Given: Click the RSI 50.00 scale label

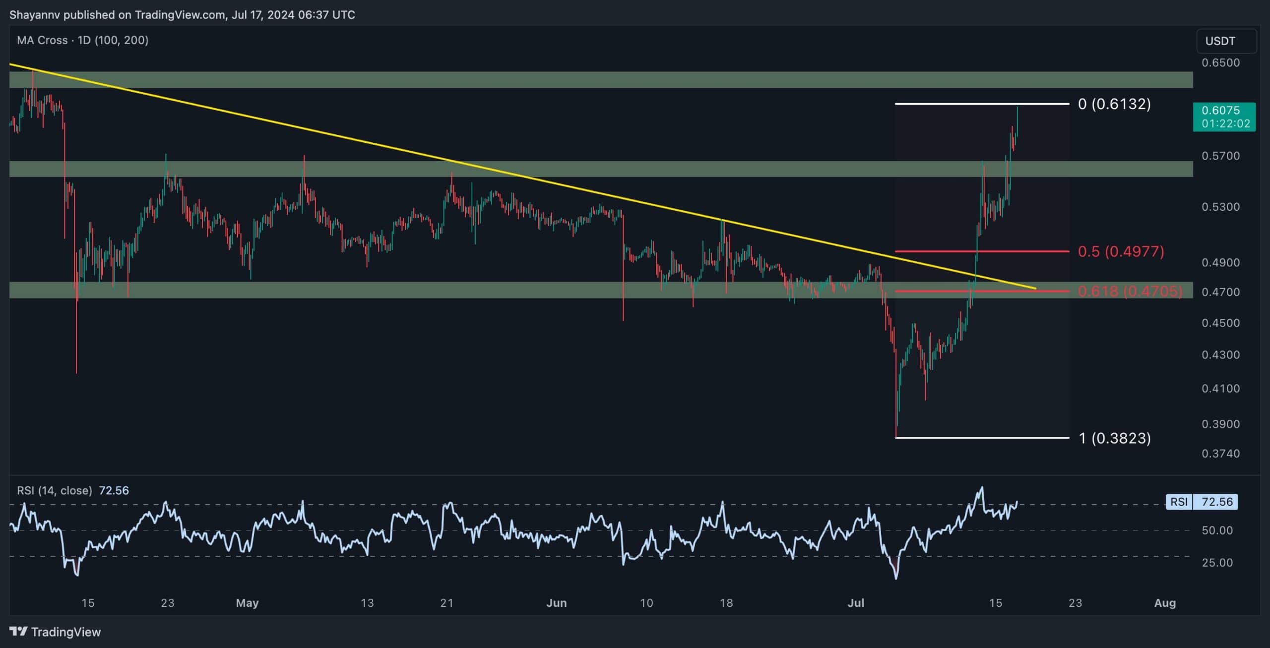Looking at the screenshot, I should tap(1217, 530).
